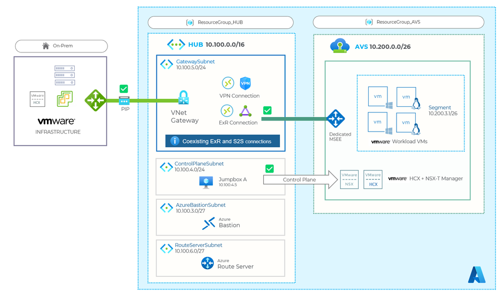Viewport: 504px width, 297px height.
Task: Click the '10.100.6.0/27' address text
Action: coord(190,251)
